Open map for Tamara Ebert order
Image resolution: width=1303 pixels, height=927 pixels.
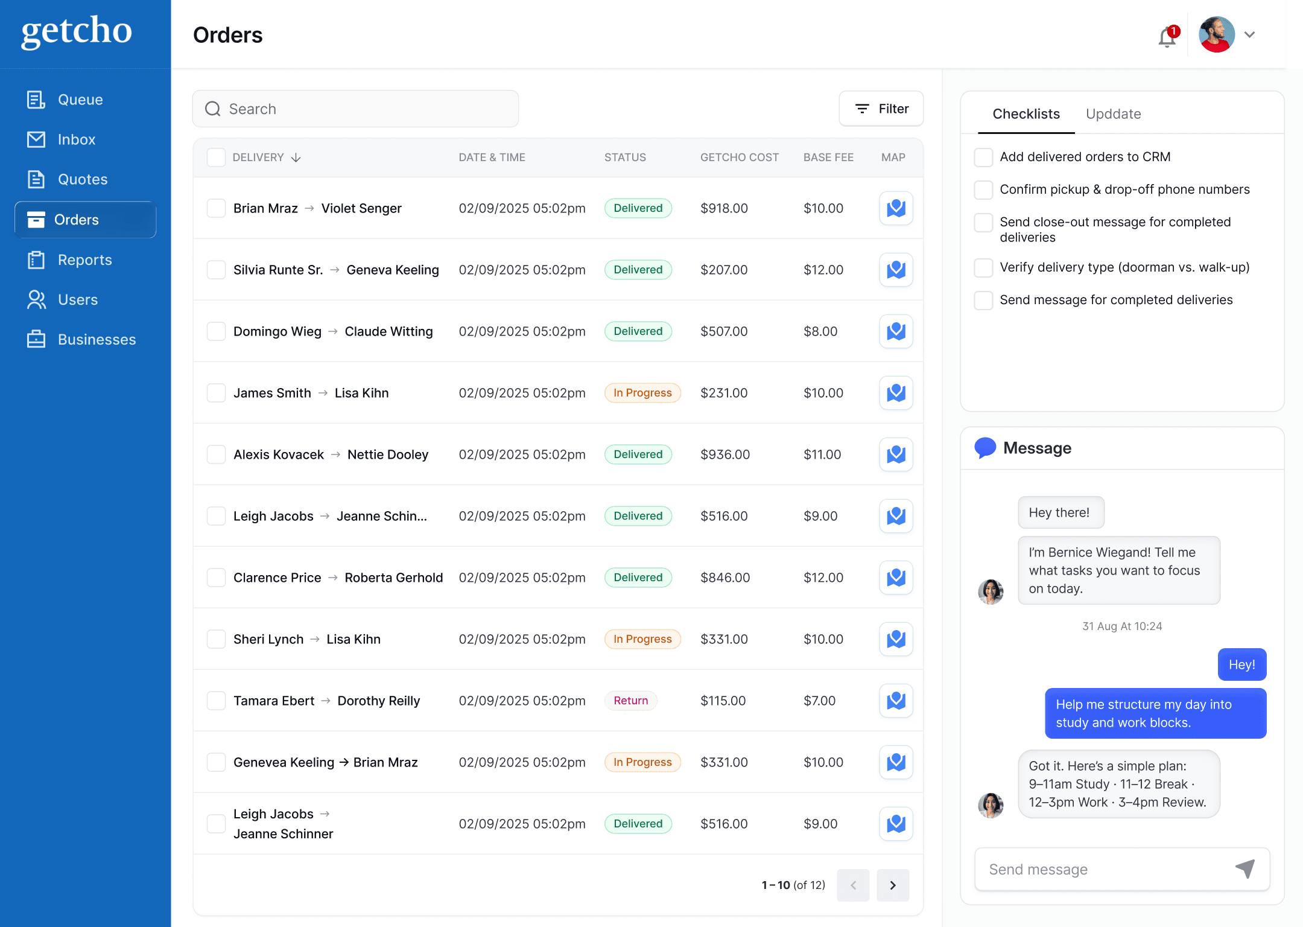896,701
